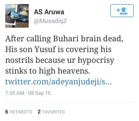This screenshot has height=121, width=139.
Task: Open the twitter.com/adeyanjudeji/s... link
Action: coord(58,82)
